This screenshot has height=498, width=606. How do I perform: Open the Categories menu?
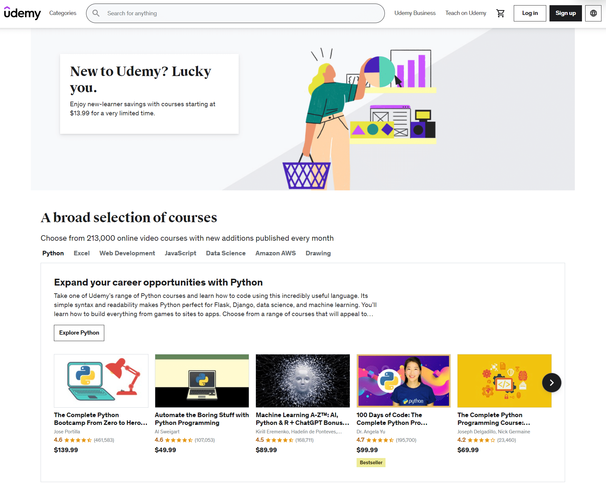click(x=62, y=13)
